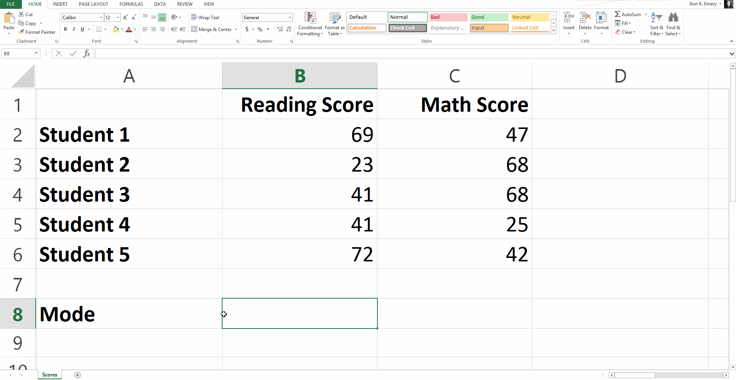Switch to the PAGE LAYOUT tab
The image size is (736, 380).
(x=93, y=4)
